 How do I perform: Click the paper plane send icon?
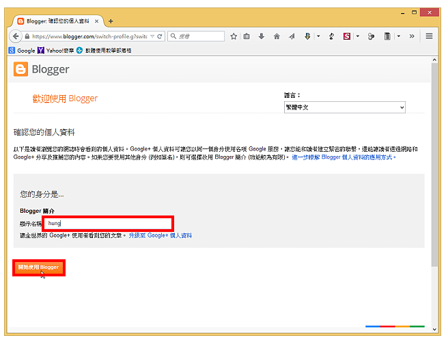(292, 36)
